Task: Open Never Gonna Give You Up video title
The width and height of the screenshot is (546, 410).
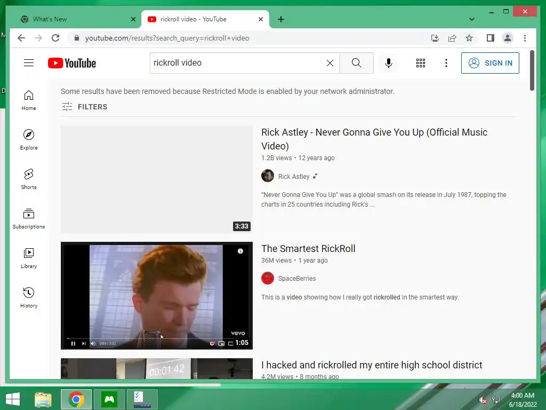Action: pyautogui.click(x=374, y=139)
